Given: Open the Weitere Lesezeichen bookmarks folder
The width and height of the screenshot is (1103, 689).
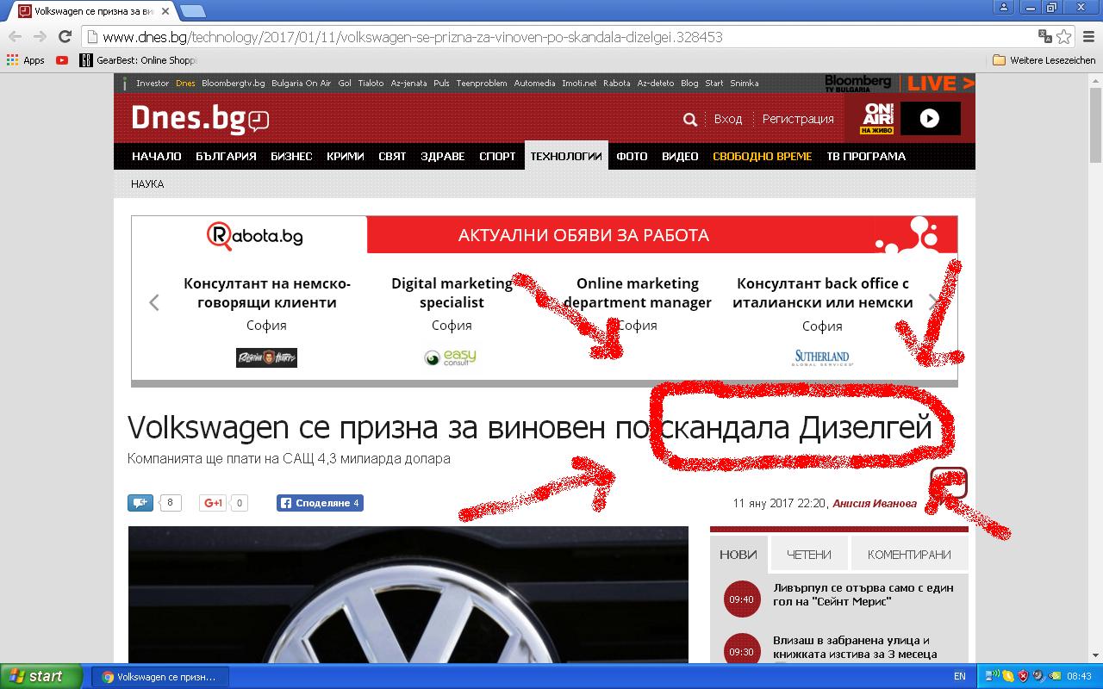Looking at the screenshot, I should click(1044, 60).
